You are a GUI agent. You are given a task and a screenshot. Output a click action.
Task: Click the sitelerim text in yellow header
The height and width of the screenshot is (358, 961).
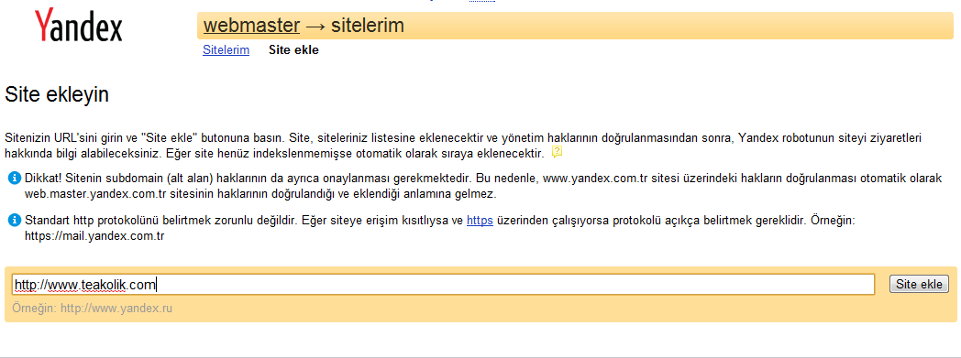click(x=368, y=26)
